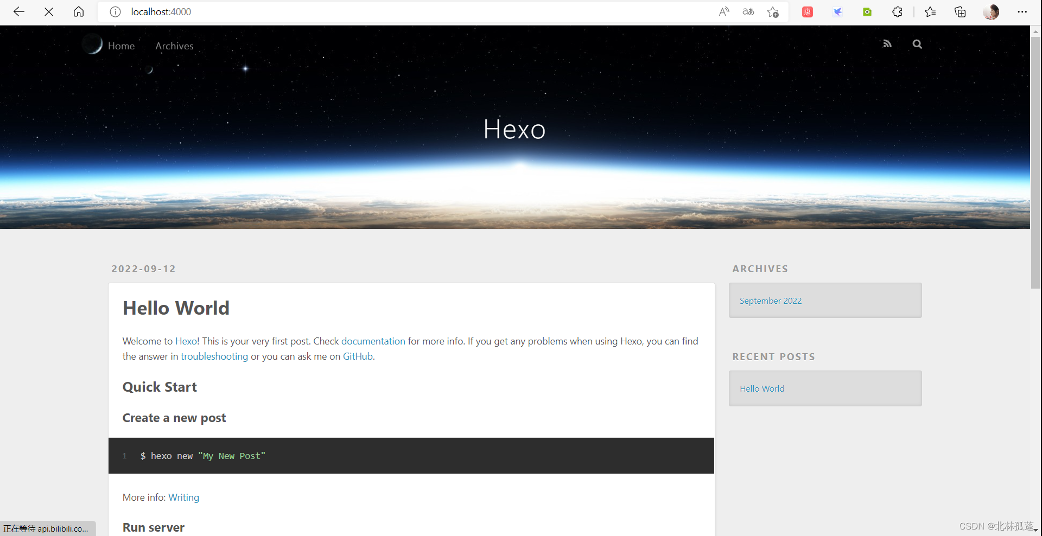Open the RSS feed icon
The width and height of the screenshot is (1042, 536).
click(887, 44)
